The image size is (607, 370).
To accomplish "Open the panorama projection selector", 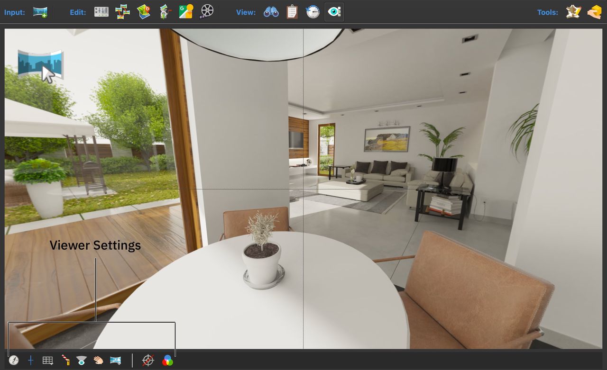I will pyautogui.click(x=115, y=361).
